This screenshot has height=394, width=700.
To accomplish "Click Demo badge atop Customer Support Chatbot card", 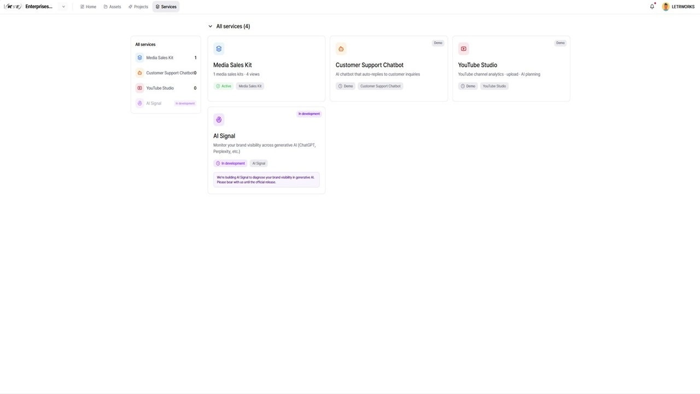I will coord(438,43).
